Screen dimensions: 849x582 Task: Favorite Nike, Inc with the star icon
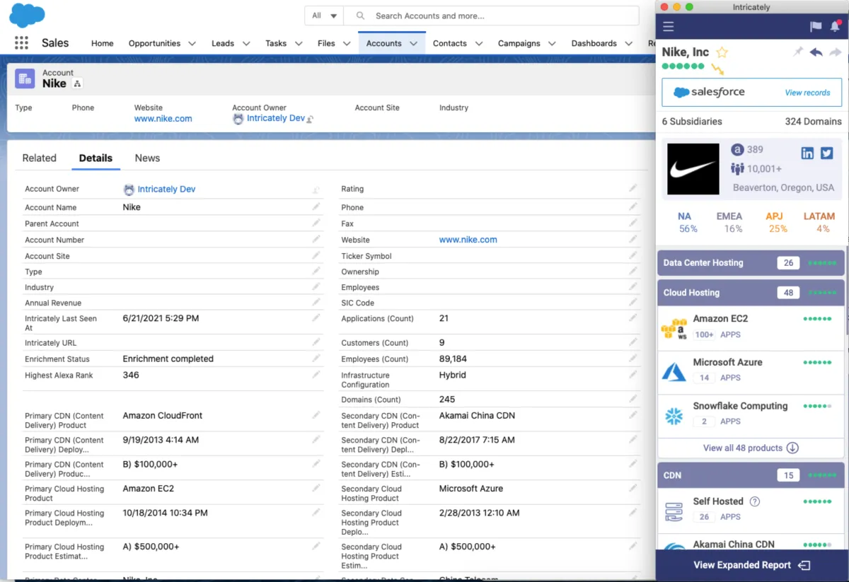coord(722,52)
